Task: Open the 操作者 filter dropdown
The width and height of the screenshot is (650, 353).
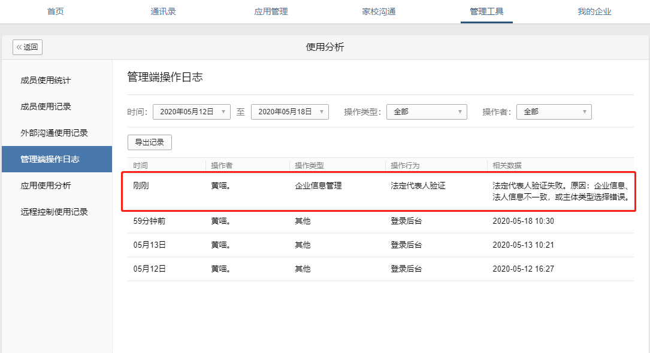Action: point(554,112)
